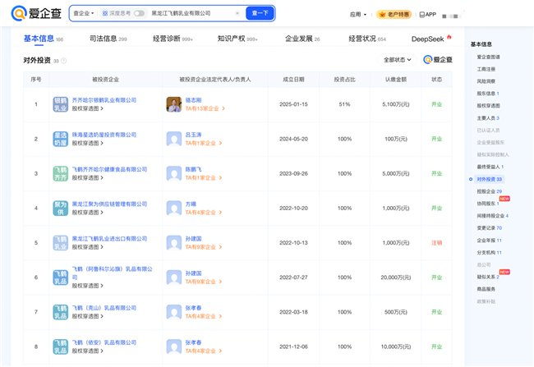Click the 黑龙江聚为供应链 company logo icon
The height and width of the screenshot is (367, 534).
(60, 208)
